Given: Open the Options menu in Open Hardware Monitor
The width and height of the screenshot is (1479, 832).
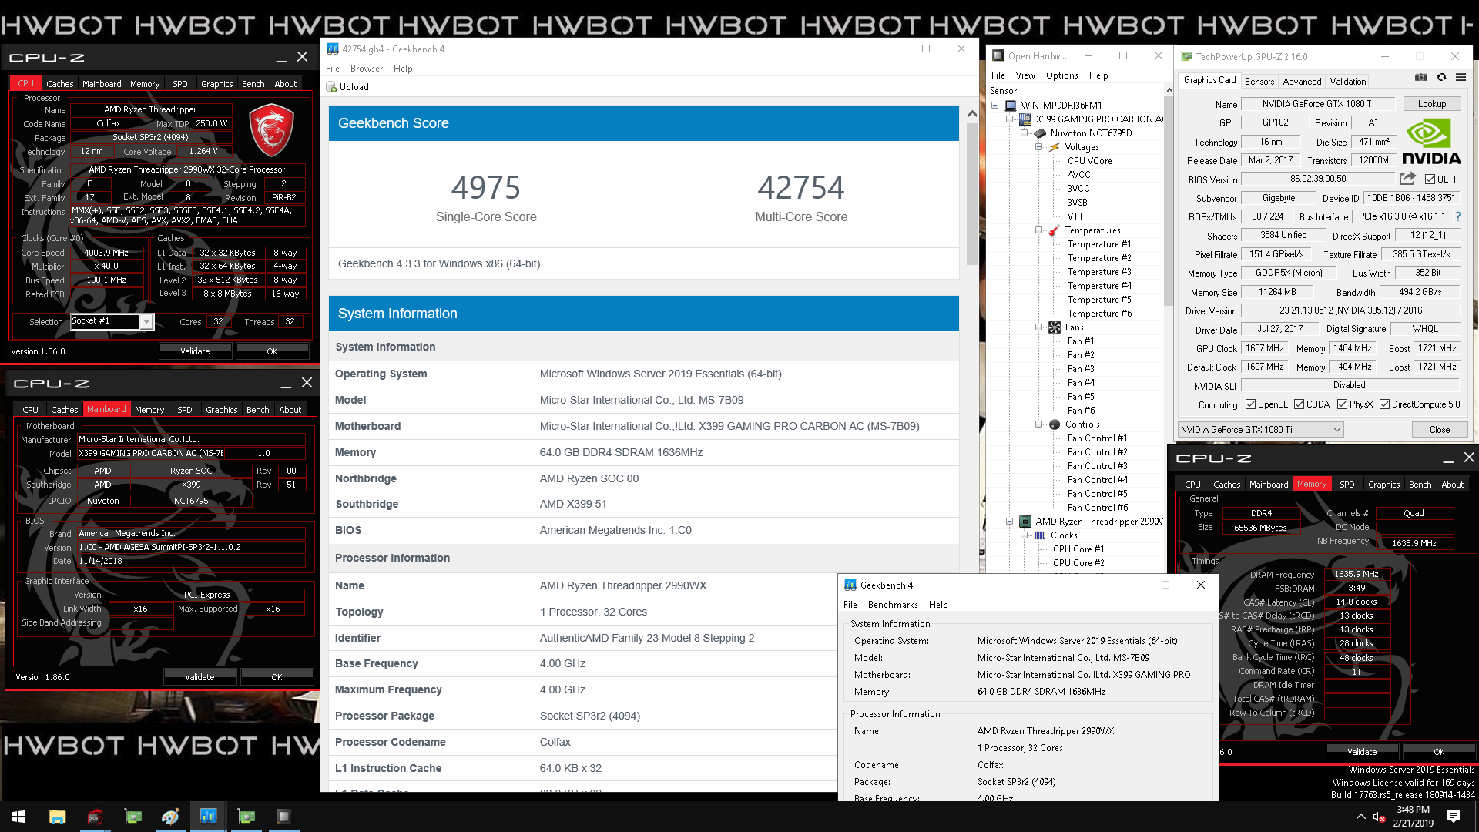Looking at the screenshot, I should point(1061,75).
